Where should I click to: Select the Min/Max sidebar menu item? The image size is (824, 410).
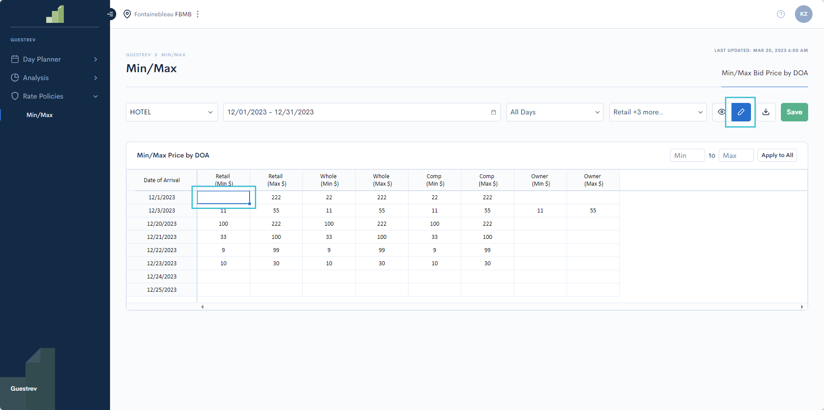40,115
